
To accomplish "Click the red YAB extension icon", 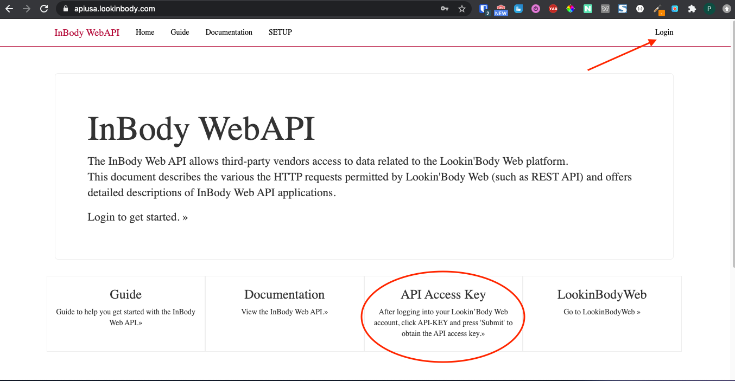I will point(553,9).
